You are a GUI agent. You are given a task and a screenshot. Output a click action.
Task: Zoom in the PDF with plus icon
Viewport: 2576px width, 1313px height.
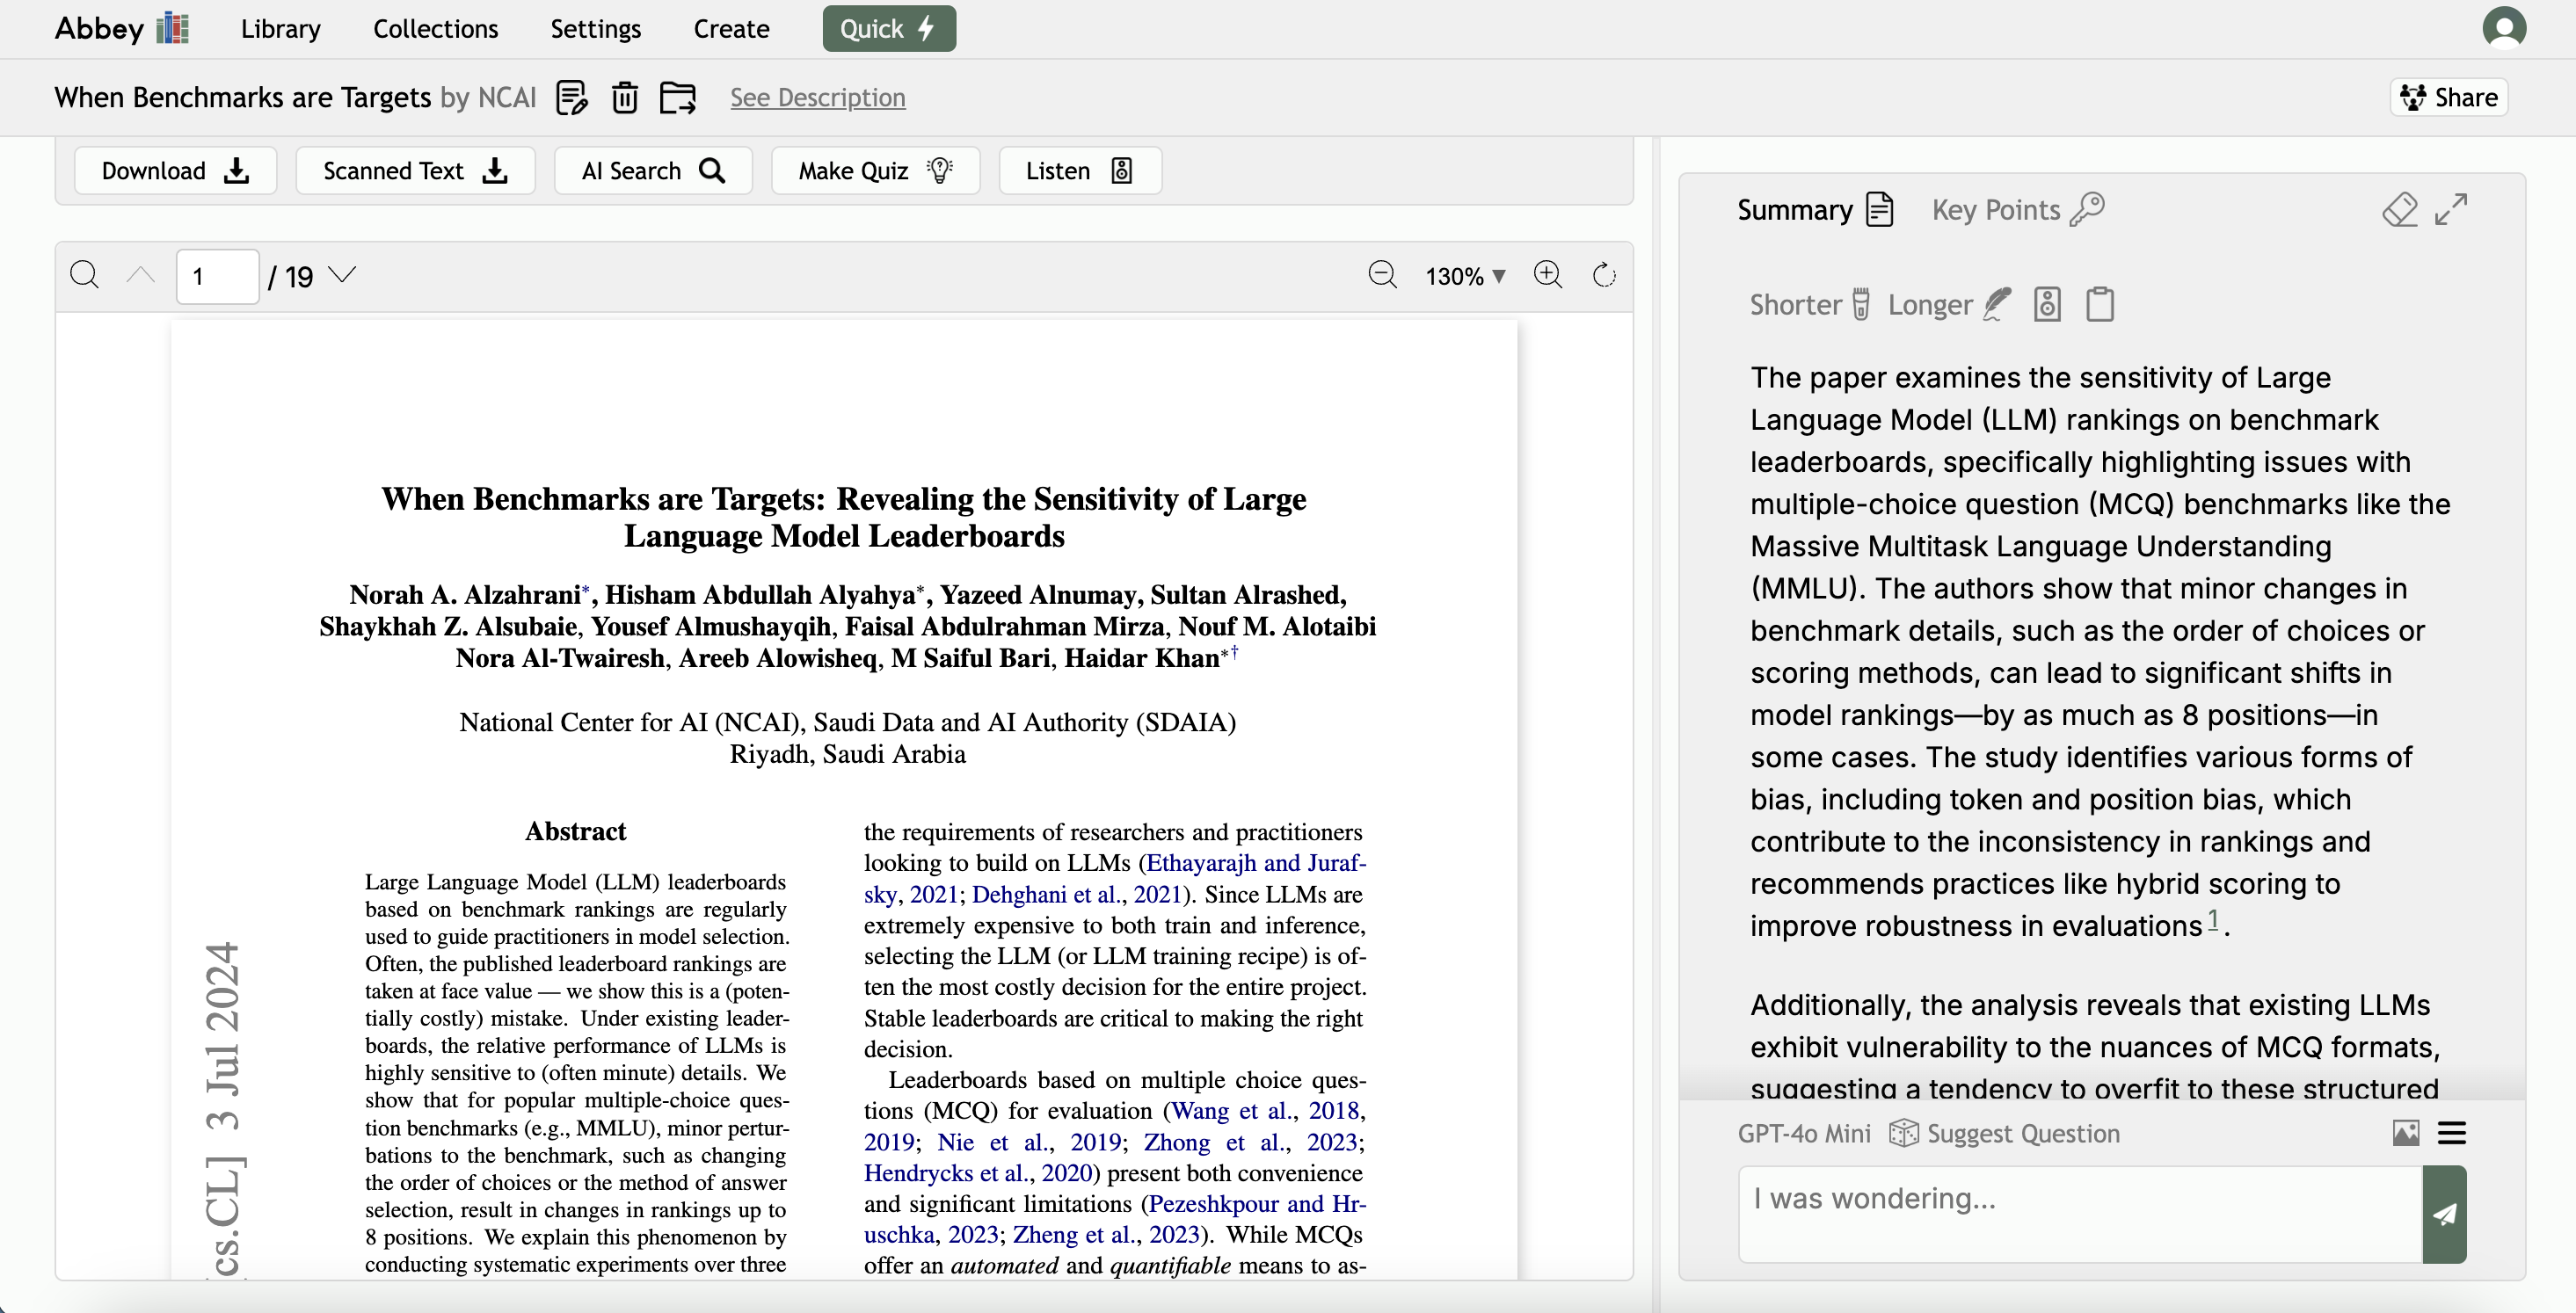click(x=1548, y=275)
